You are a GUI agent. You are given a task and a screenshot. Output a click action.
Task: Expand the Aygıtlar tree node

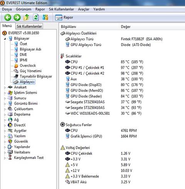click(5, 131)
